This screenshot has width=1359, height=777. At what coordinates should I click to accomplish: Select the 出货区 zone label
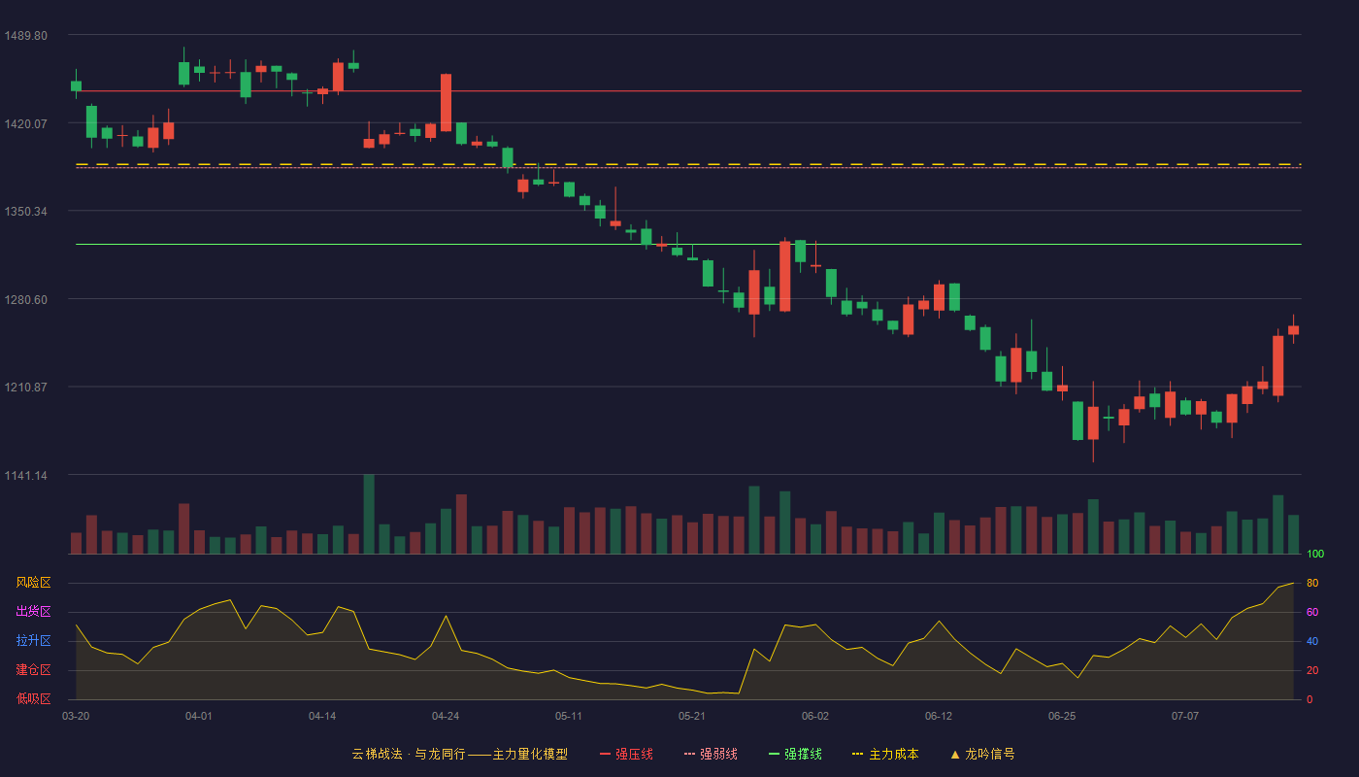[x=33, y=612]
